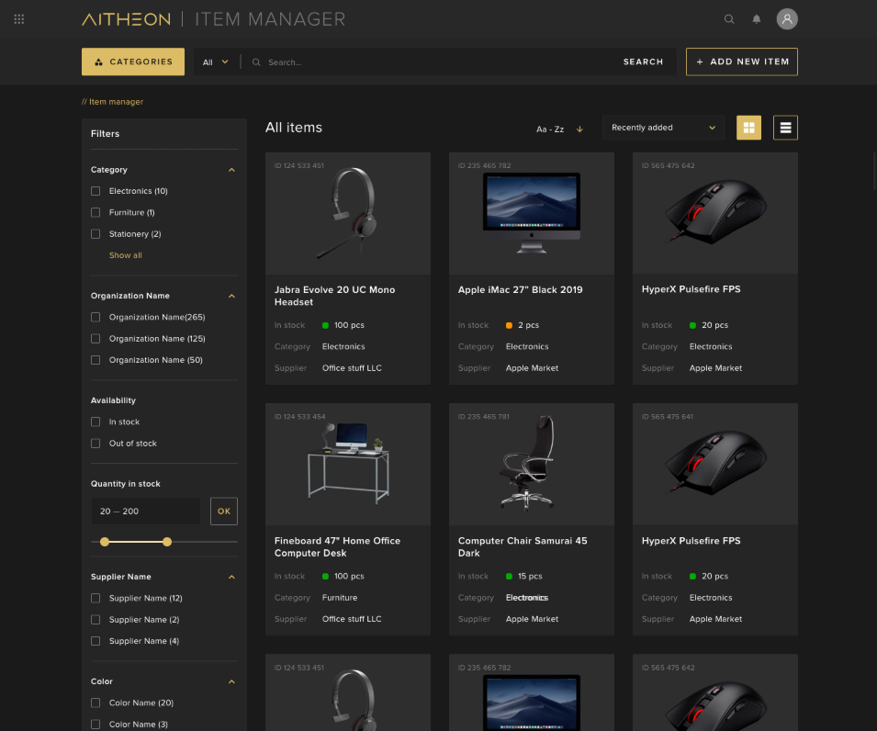Adjust the maximum quantity slider handle
The image size is (877, 731).
167,542
